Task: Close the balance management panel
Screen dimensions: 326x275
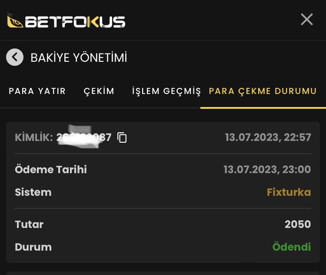Action: click(x=307, y=20)
